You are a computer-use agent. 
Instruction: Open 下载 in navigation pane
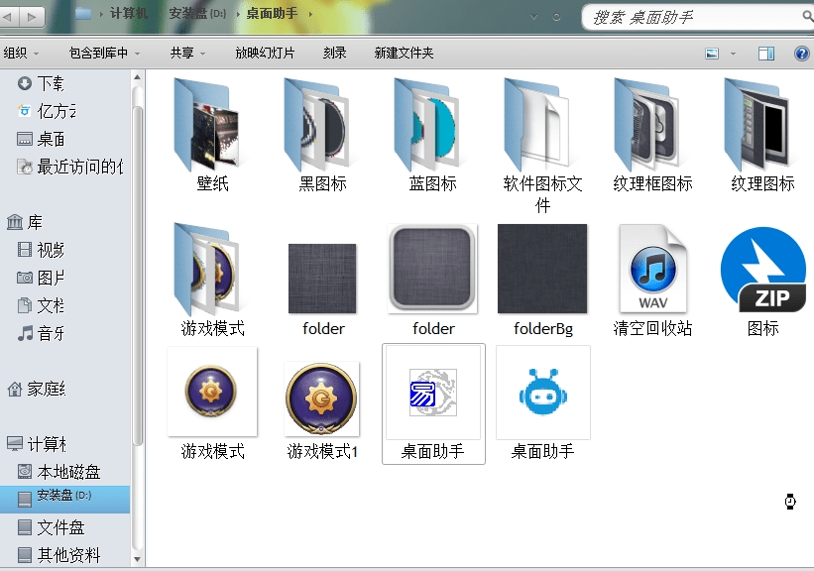(x=41, y=83)
